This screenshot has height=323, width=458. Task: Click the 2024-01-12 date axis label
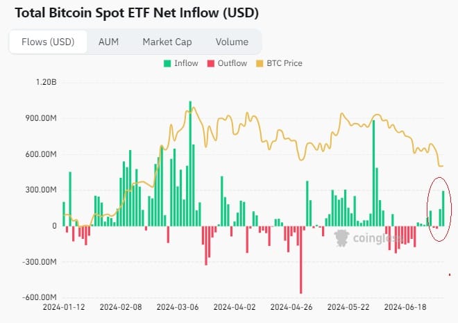64,307
